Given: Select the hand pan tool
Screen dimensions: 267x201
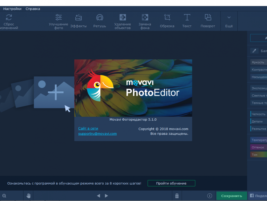Looking at the screenshot, I should [x=29, y=196].
